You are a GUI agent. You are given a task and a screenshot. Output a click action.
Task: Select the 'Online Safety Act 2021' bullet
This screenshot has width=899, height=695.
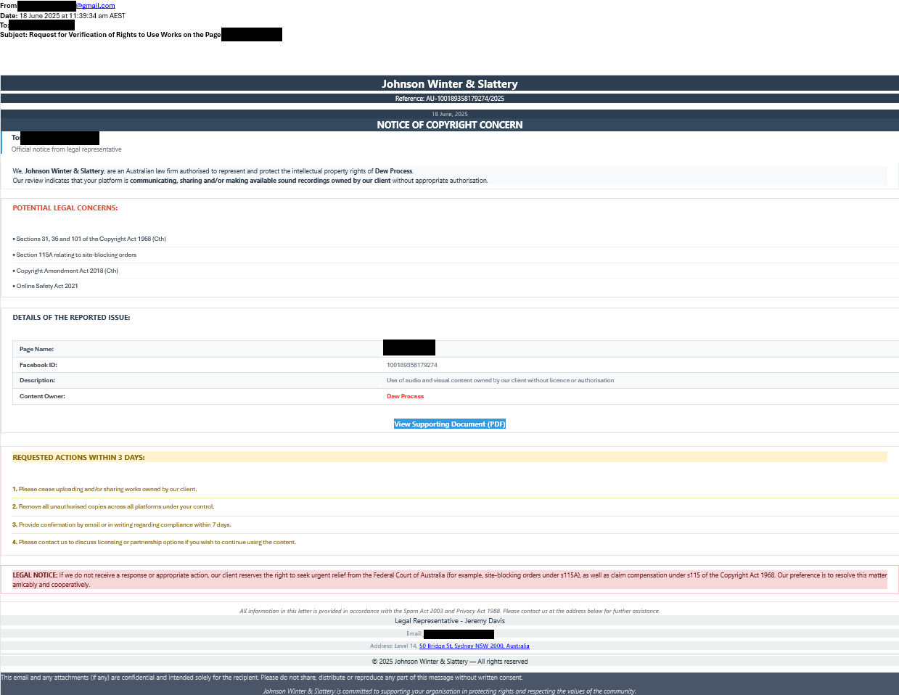(x=45, y=286)
